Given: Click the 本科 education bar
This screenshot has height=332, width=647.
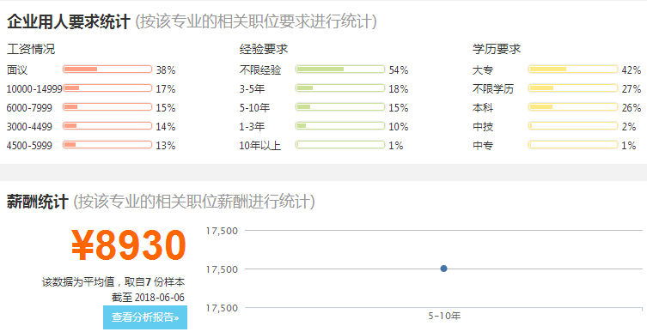Looking at the screenshot, I should point(573,107).
